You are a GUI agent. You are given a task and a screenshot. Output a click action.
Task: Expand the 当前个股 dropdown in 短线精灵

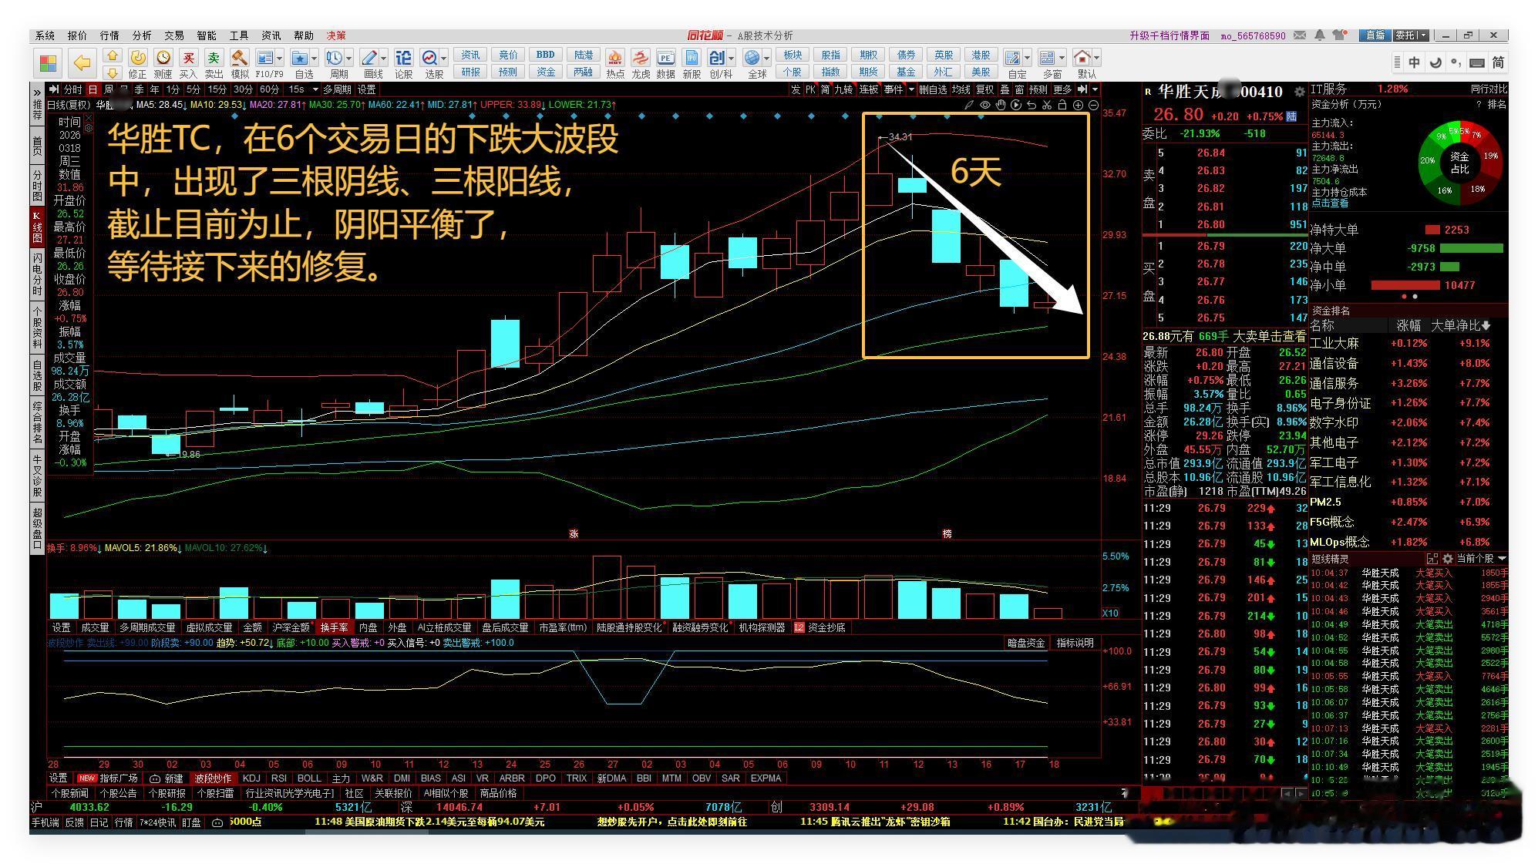[1502, 558]
